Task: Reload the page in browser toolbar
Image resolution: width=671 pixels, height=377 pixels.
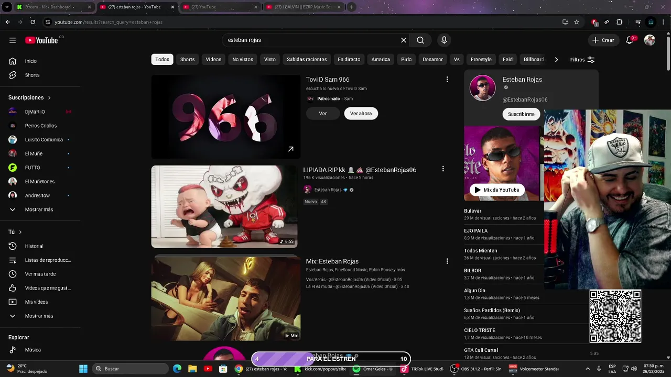Action: pos(33,22)
